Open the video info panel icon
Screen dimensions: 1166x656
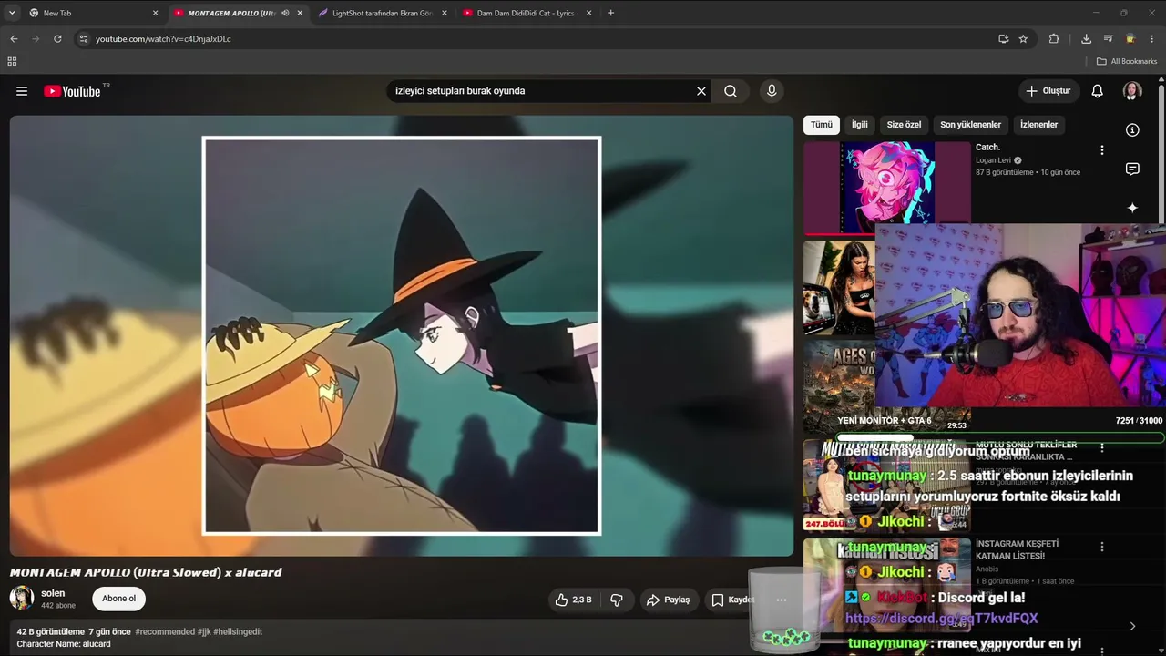(1132, 130)
